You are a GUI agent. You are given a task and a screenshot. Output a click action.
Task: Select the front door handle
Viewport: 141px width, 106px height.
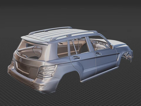pyautogui.click(x=98, y=54)
